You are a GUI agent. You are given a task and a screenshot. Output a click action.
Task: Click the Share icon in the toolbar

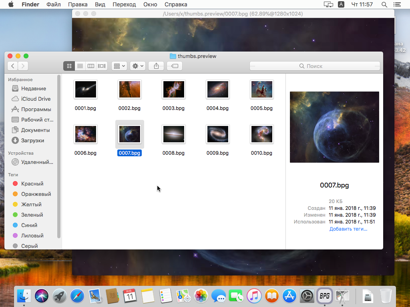coord(156,66)
